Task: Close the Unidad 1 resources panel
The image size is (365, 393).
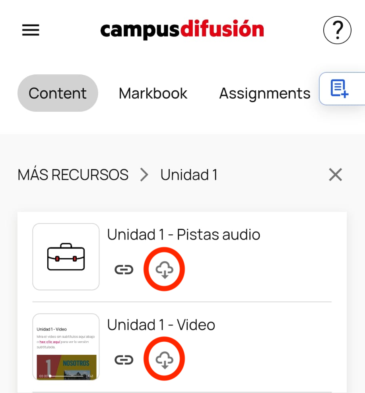Action: click(335, 174)
